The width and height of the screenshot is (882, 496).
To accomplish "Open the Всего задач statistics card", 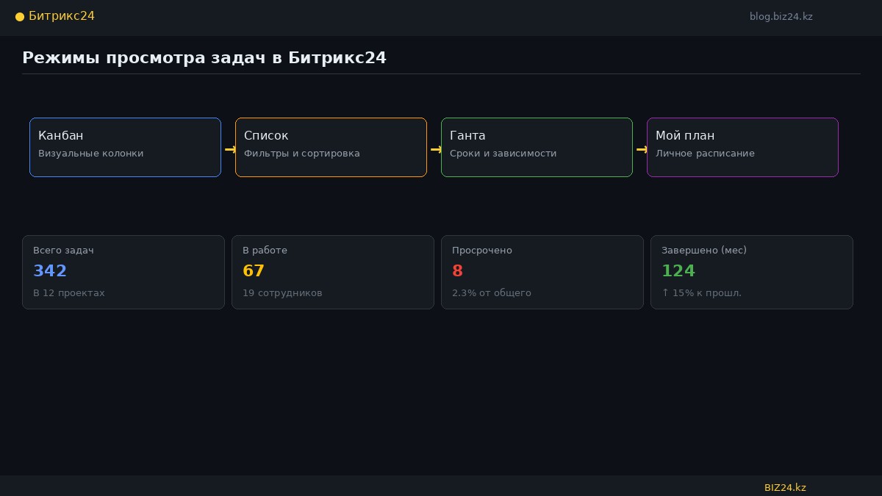I will [x=123, y=272].
